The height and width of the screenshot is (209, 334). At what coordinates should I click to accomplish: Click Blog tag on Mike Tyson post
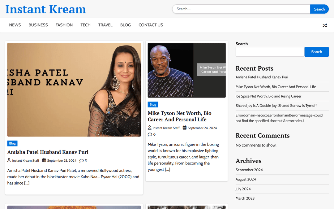point(153,105)
